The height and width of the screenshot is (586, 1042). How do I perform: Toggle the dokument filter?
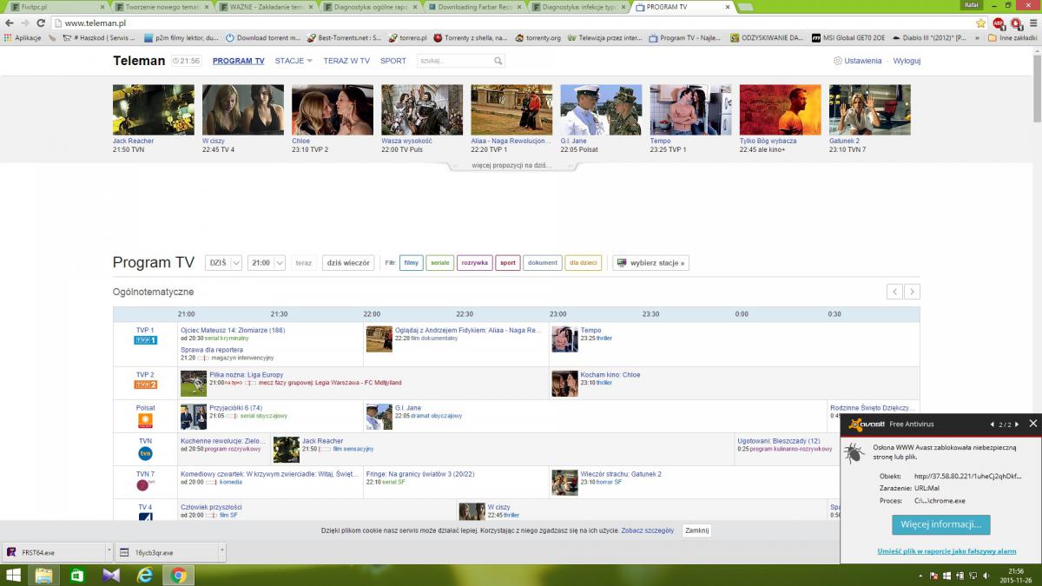click(x=542, y=262)
